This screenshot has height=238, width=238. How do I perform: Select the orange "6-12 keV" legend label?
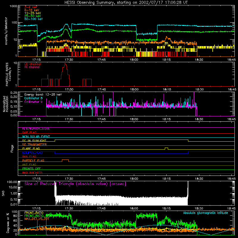(32, 10)
